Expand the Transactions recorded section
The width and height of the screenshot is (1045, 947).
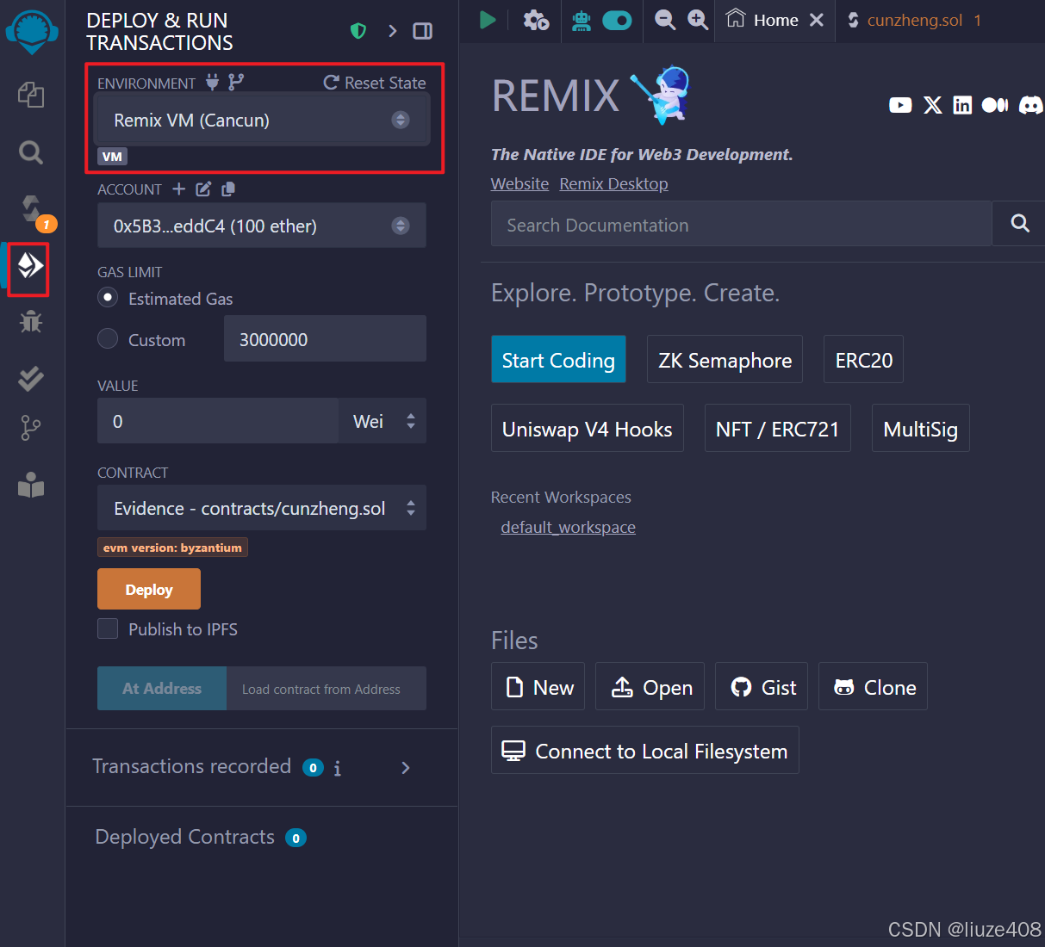click(x=406, y=767)
